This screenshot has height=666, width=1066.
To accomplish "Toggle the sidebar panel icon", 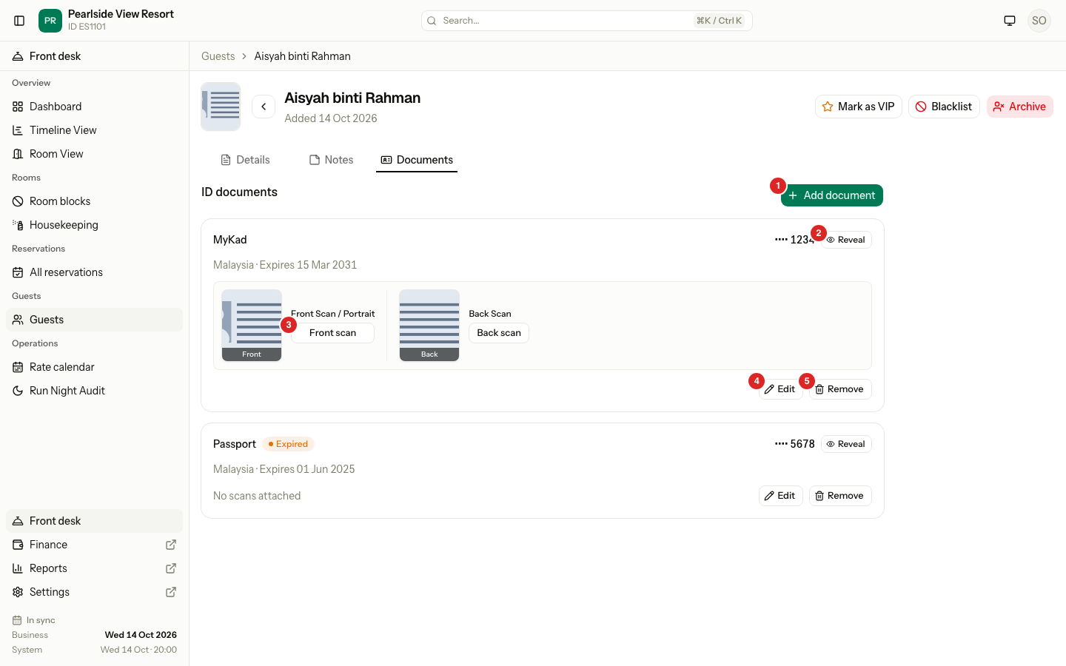I will (20, 21).
